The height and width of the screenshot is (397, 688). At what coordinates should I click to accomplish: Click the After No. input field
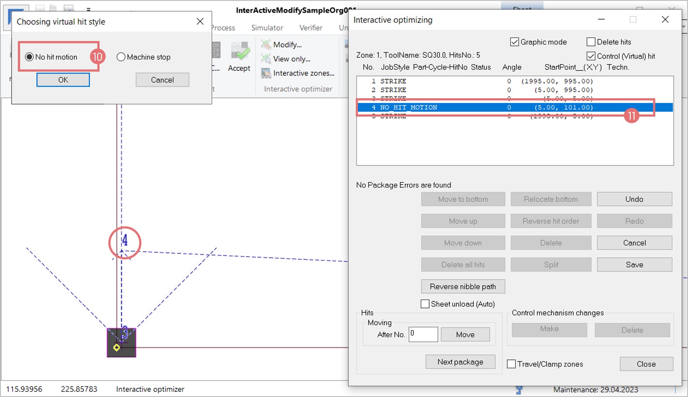423,335
